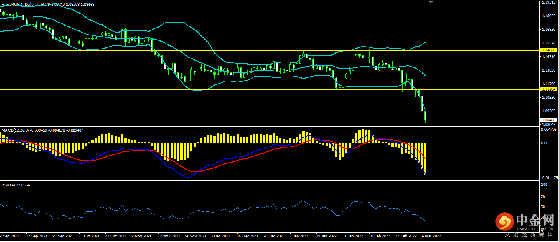Select the upper yellow line at 1.14886
Viewport: 560px width, 242px height.
click(x=269, y=50)
